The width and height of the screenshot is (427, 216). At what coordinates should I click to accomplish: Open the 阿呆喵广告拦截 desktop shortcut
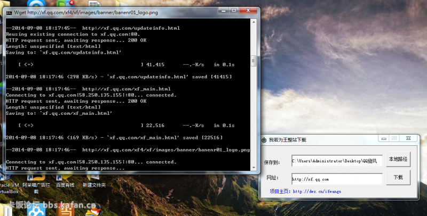36,185
